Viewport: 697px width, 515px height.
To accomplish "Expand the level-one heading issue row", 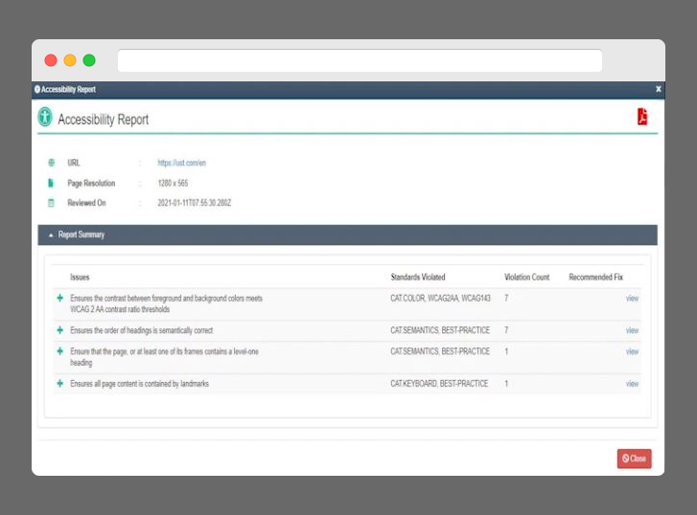I will click(x=59, y=351).
